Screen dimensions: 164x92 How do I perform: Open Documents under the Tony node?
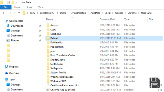pyautogui.click(x=15, y=89)
